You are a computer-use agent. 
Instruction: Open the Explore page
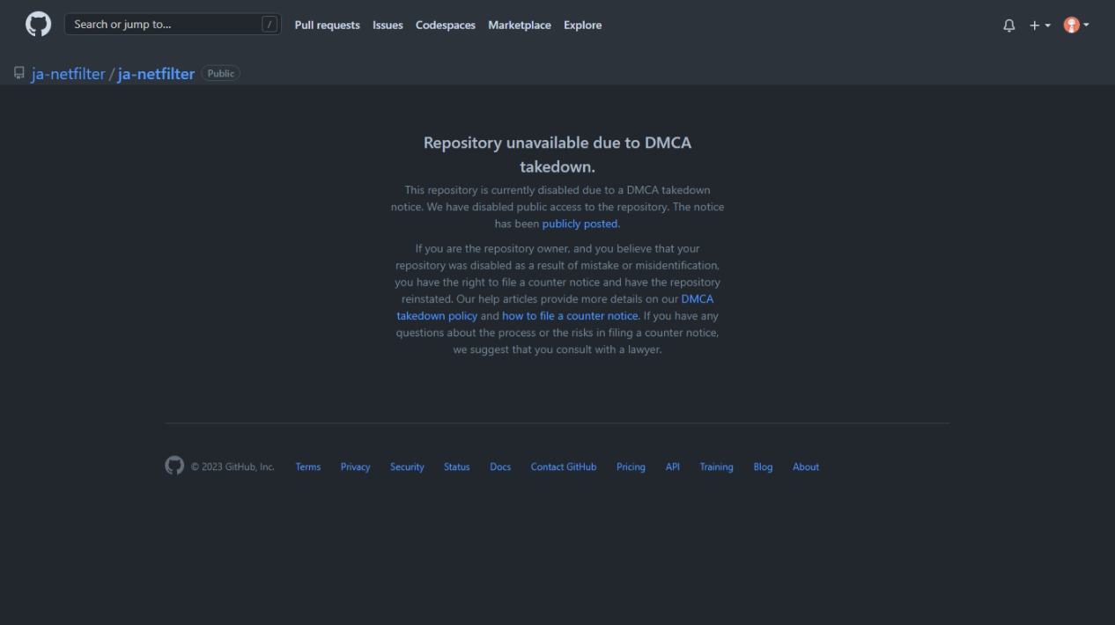[582, 26]
